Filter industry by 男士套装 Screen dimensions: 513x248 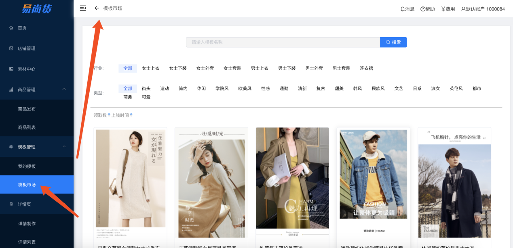(342, 69)
